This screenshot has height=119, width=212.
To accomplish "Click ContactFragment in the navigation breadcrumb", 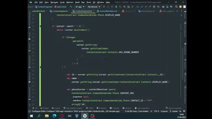I will [x=43, y=7].
